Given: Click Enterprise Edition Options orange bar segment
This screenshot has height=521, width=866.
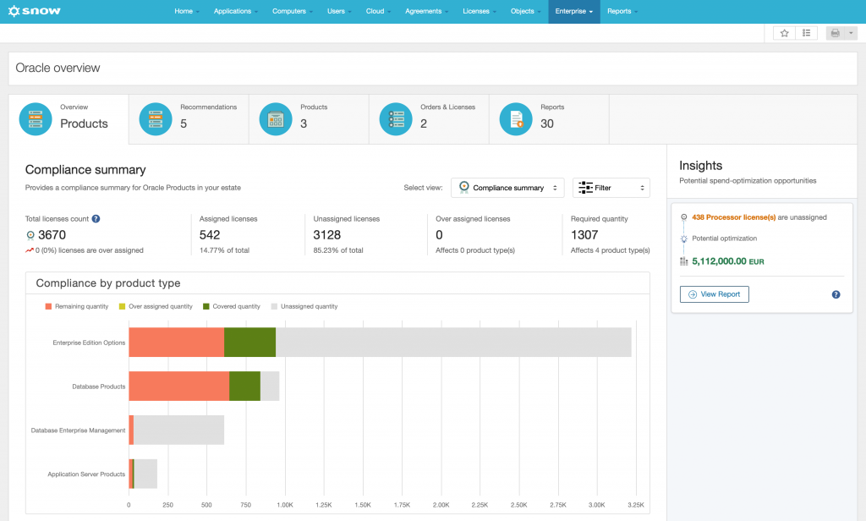Looking at the screenshot, I should point(176,342).
